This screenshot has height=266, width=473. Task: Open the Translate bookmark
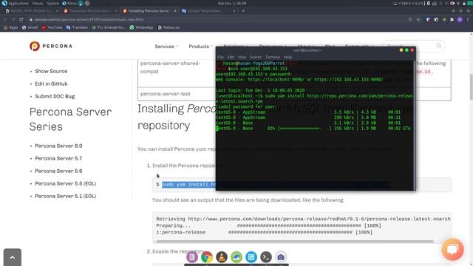point(77,27)
